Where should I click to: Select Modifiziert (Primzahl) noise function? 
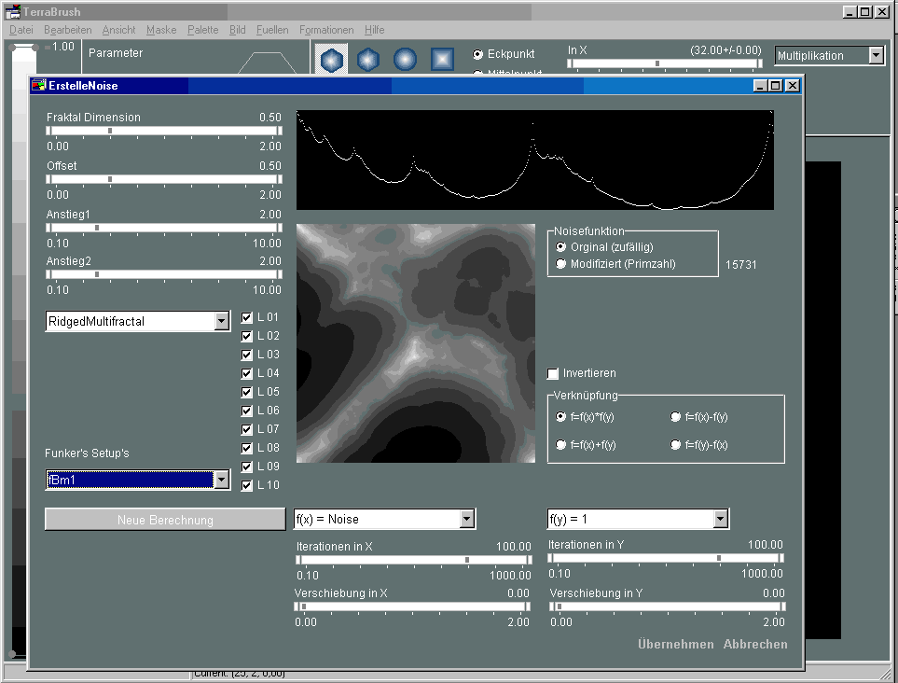[561, 264]
